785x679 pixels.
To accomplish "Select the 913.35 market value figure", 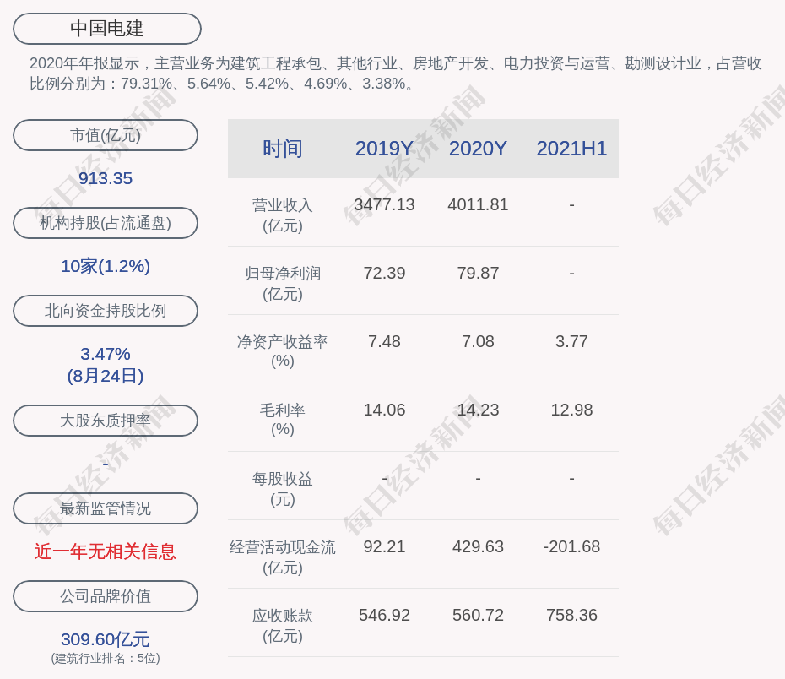I will [x=106, y=178].
